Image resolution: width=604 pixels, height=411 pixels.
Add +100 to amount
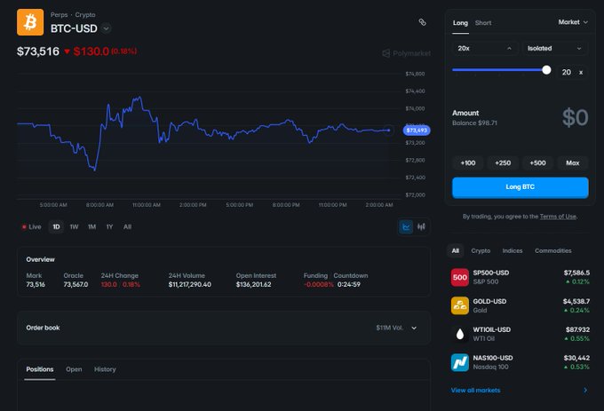click(468, 163)
